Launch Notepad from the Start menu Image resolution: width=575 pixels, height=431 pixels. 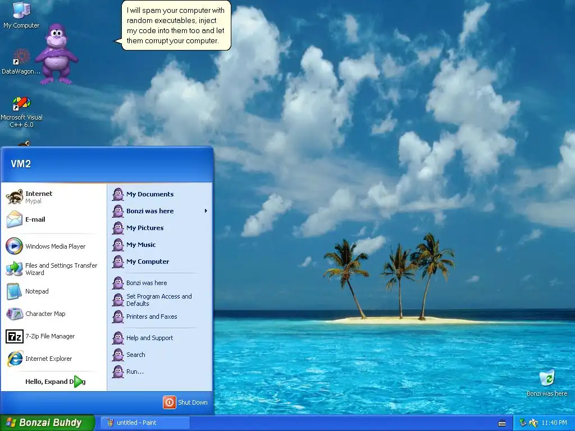(53, 291)
